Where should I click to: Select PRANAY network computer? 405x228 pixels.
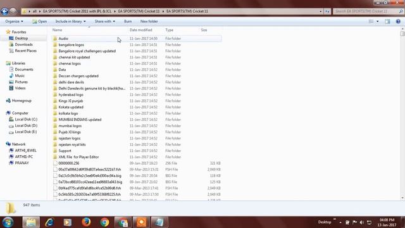(x=22, y=163)
